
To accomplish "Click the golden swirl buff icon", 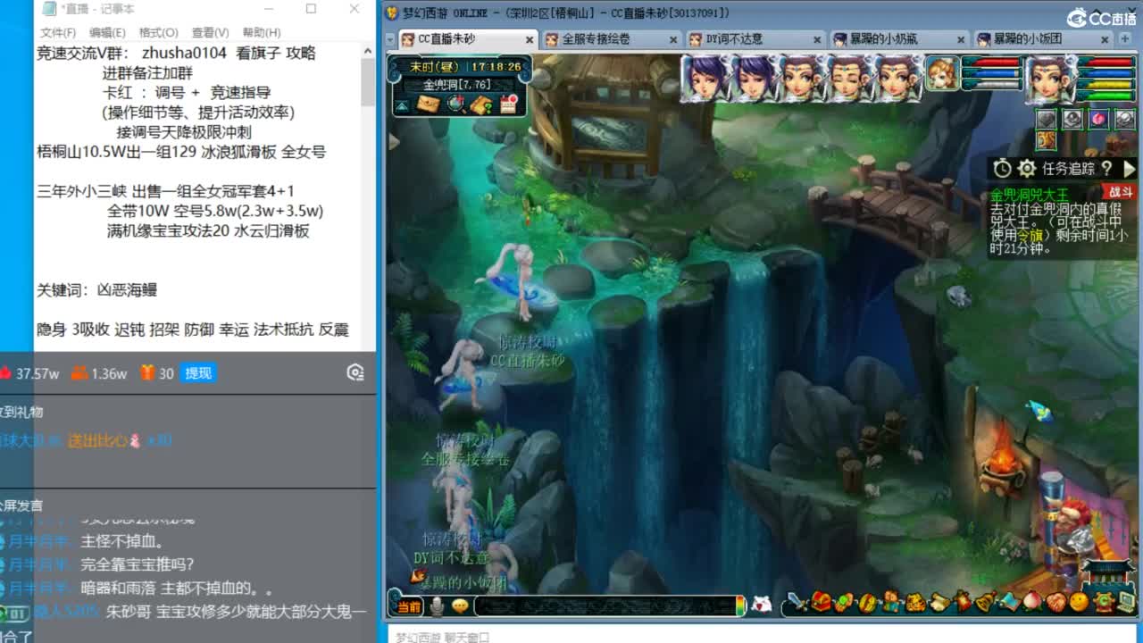I will pos(1047,141).
